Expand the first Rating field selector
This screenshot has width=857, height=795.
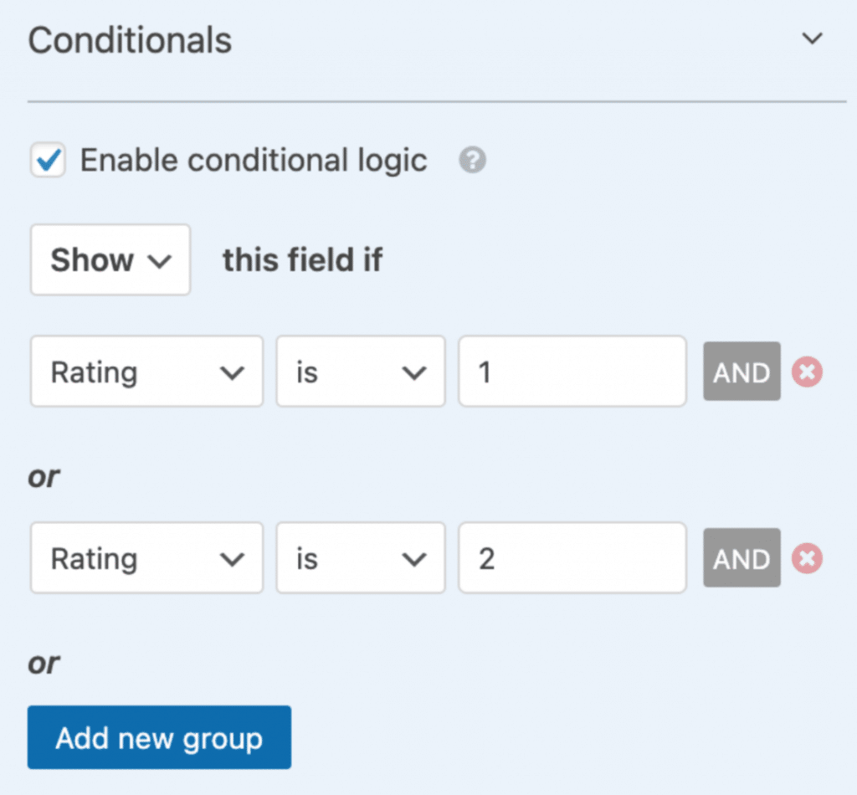[x=146, y=372]
